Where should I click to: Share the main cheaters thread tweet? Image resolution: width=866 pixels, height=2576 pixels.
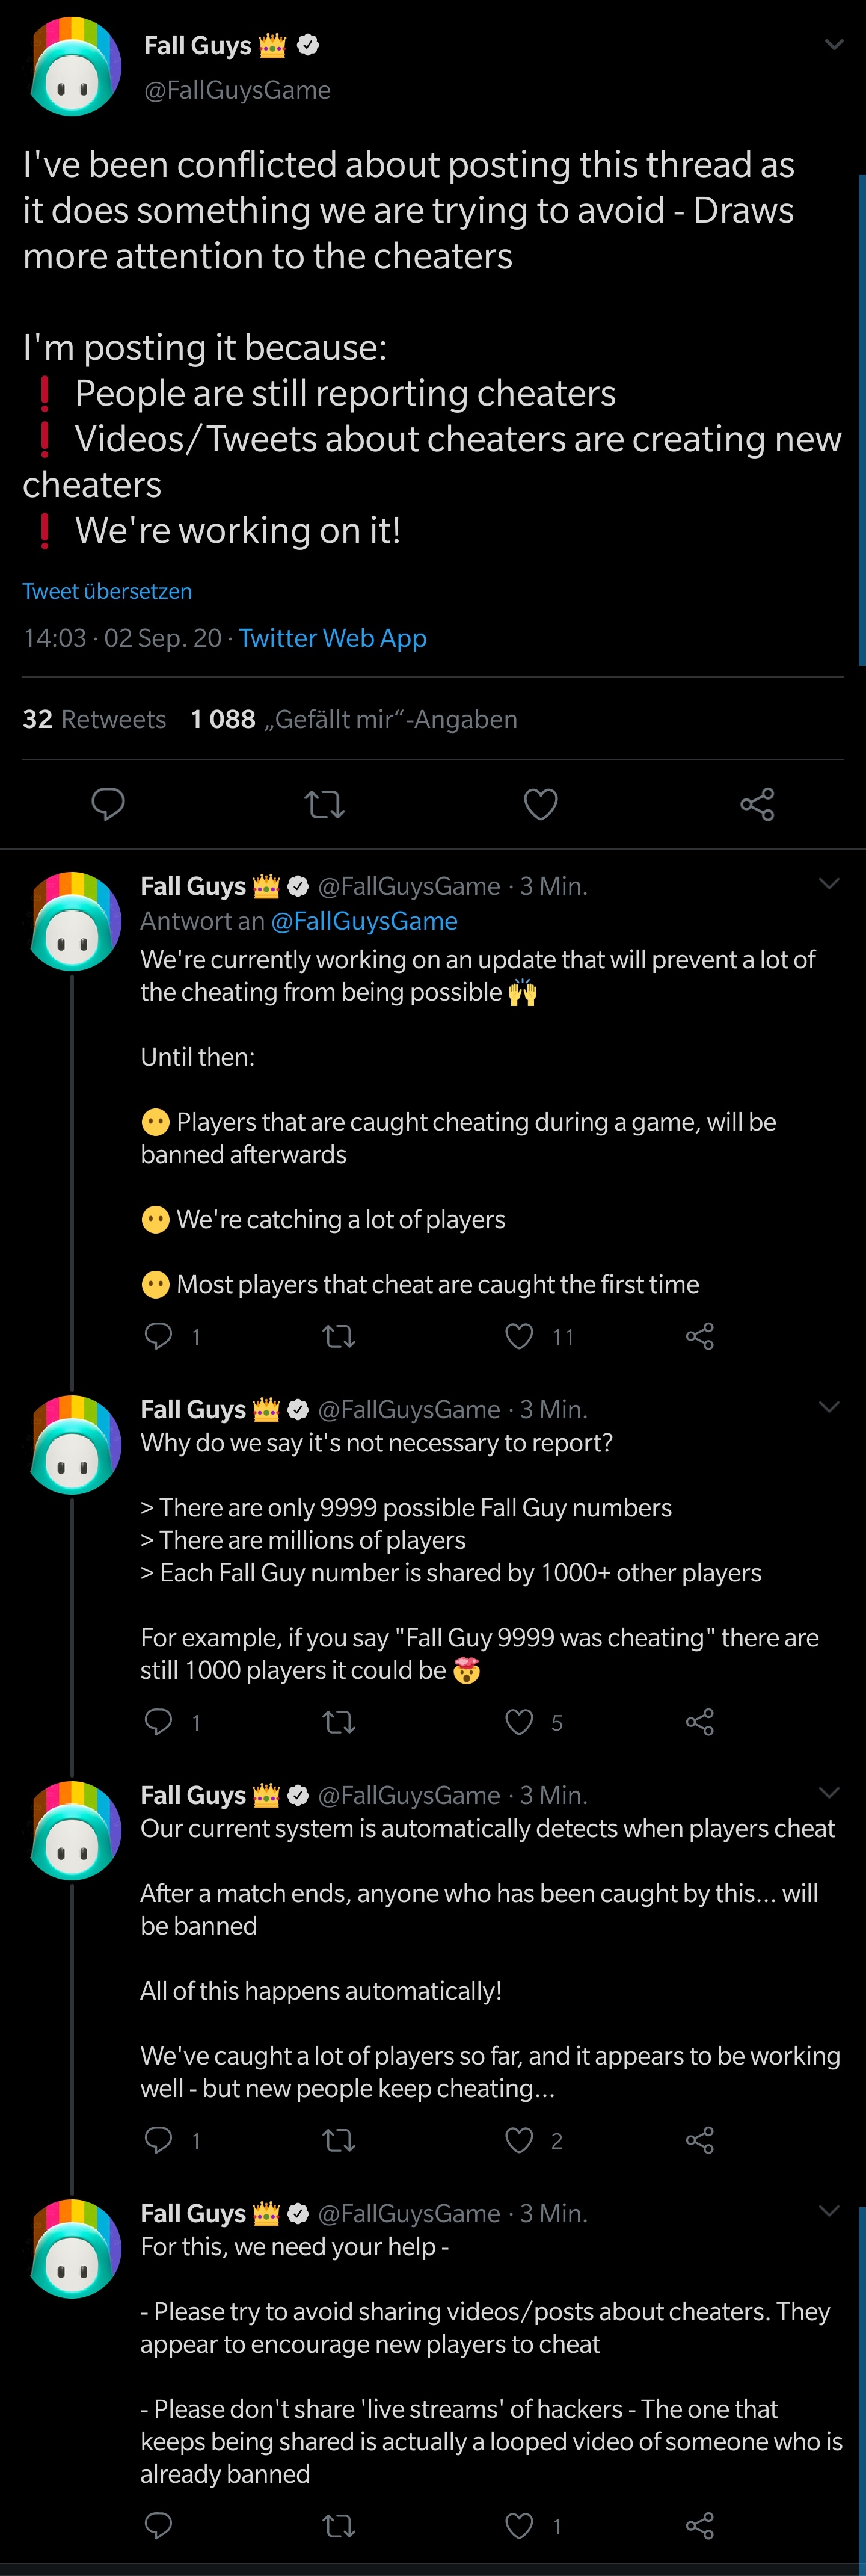(757, 804)
